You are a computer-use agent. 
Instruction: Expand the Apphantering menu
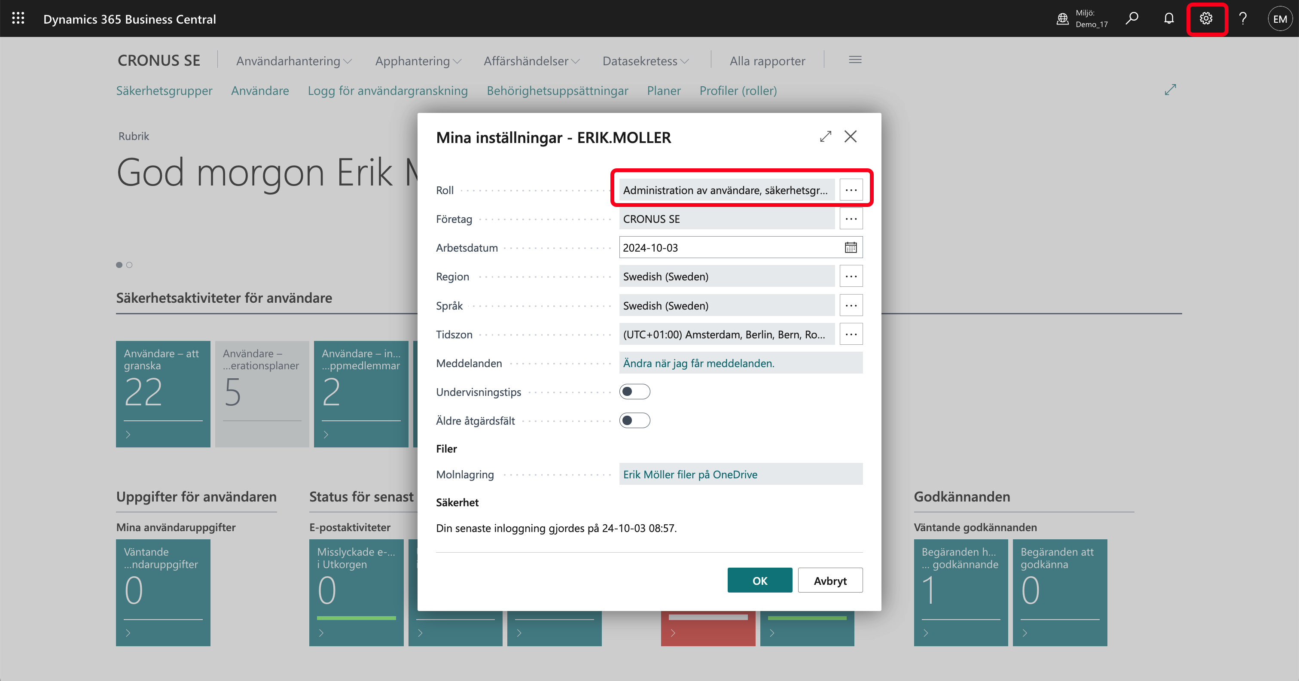(418, 61)
